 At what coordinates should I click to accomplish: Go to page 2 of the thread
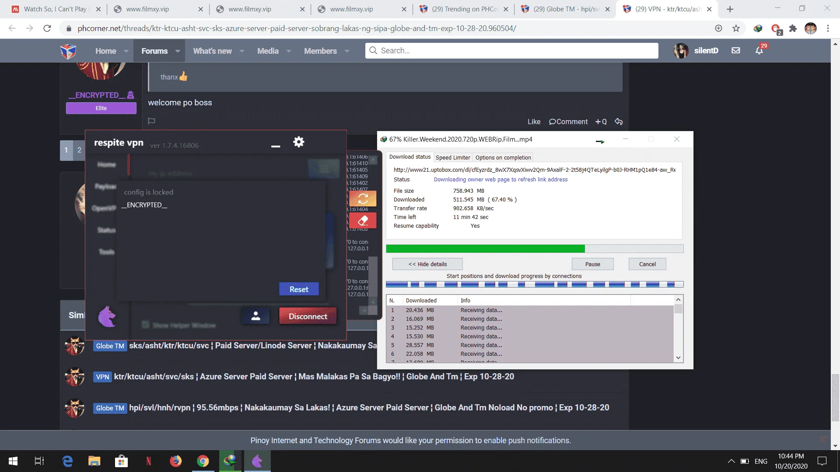[79, 150]
